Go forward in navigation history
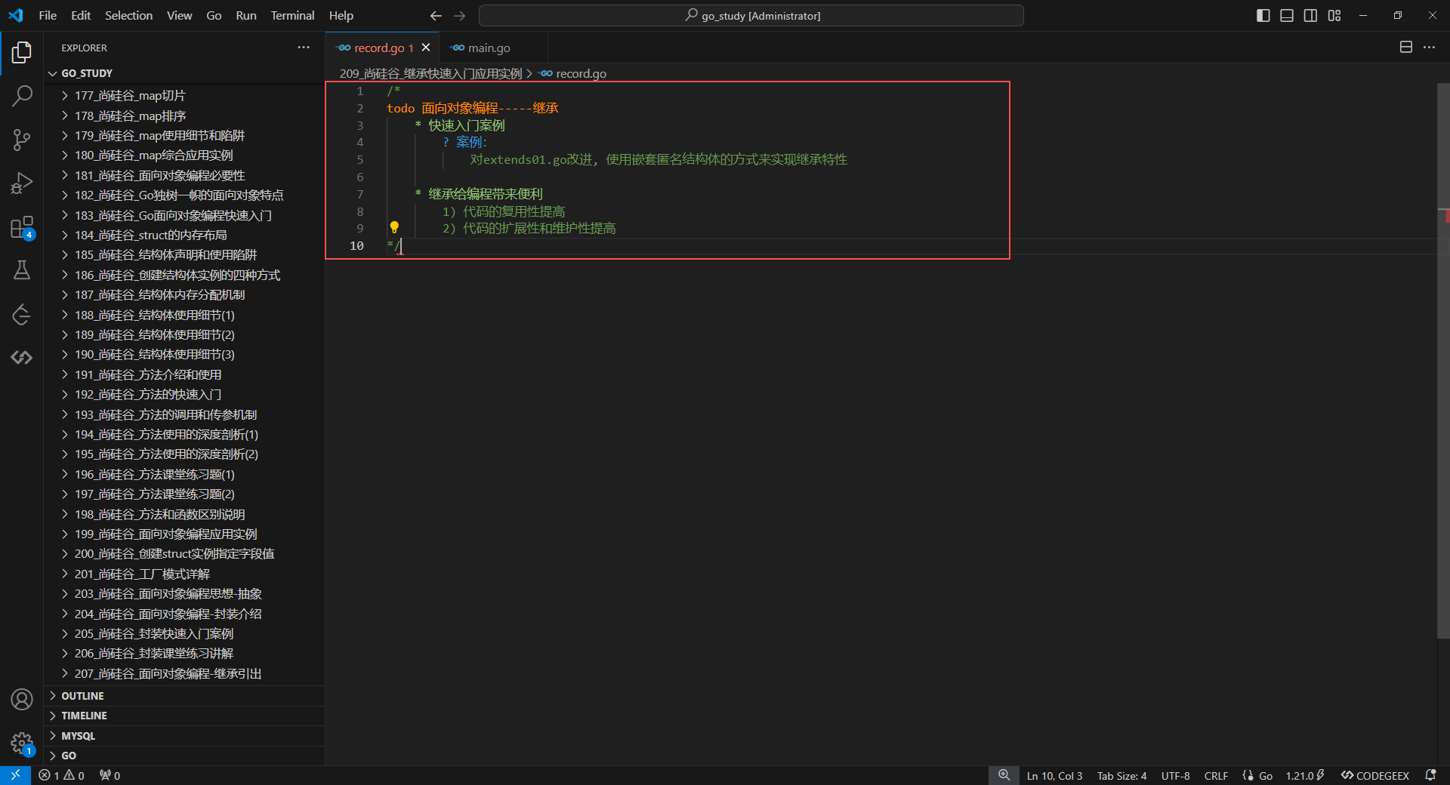1450x785 pixels. click(x=460, y=15)
